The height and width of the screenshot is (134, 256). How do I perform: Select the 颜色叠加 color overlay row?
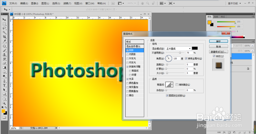pyautogui.click(x=135, y=83)
